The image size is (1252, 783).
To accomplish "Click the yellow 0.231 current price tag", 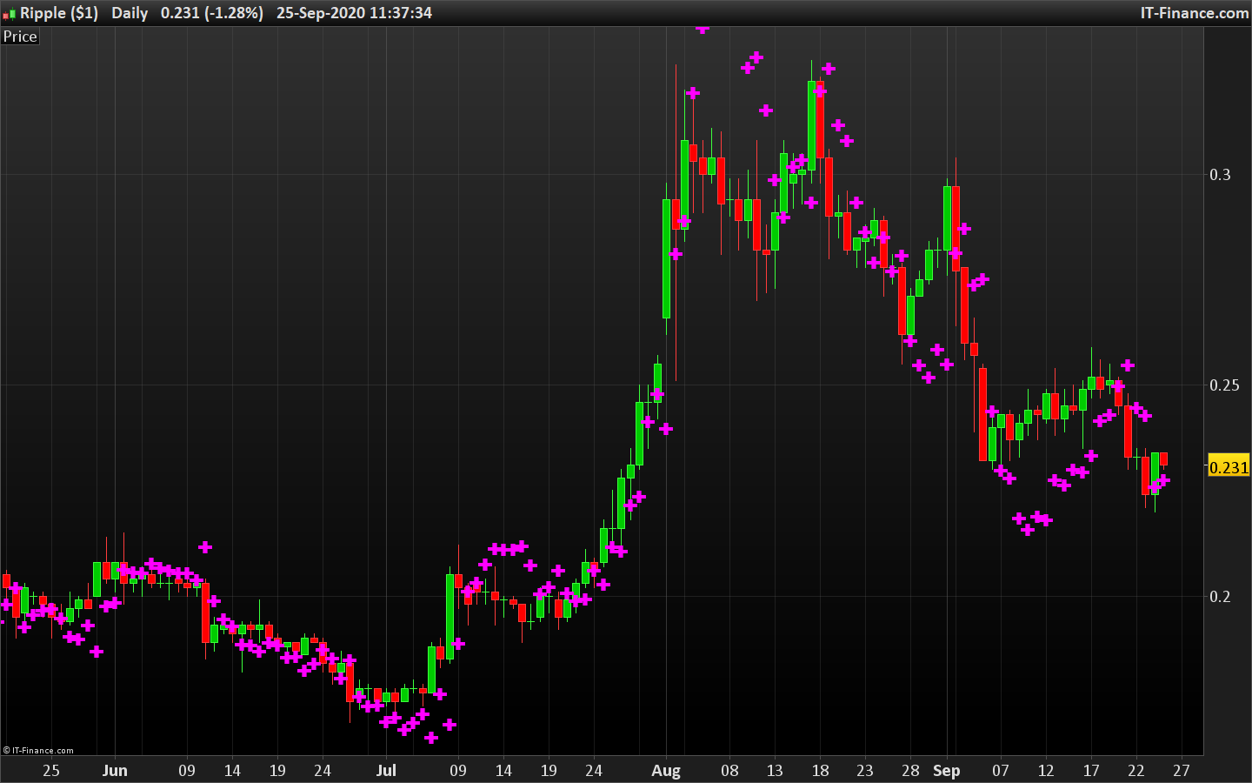I will click(x=1229, y=467).
